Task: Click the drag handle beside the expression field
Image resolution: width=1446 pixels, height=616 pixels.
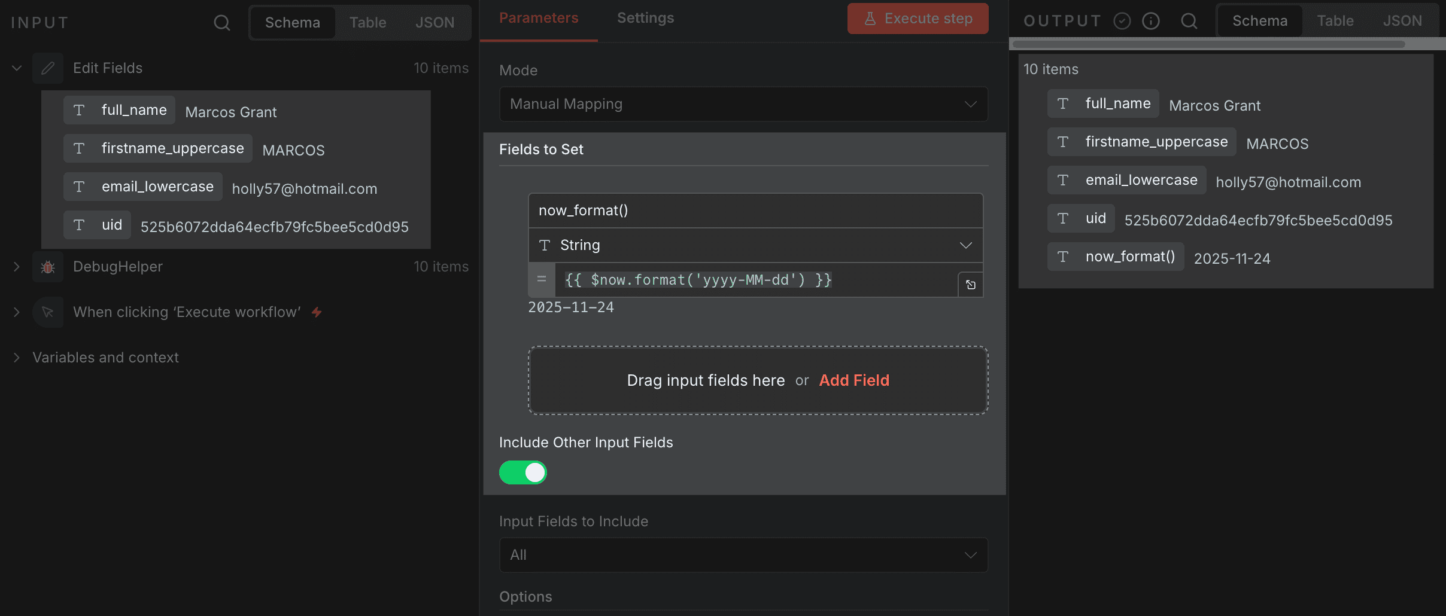Action: [542, 279]
